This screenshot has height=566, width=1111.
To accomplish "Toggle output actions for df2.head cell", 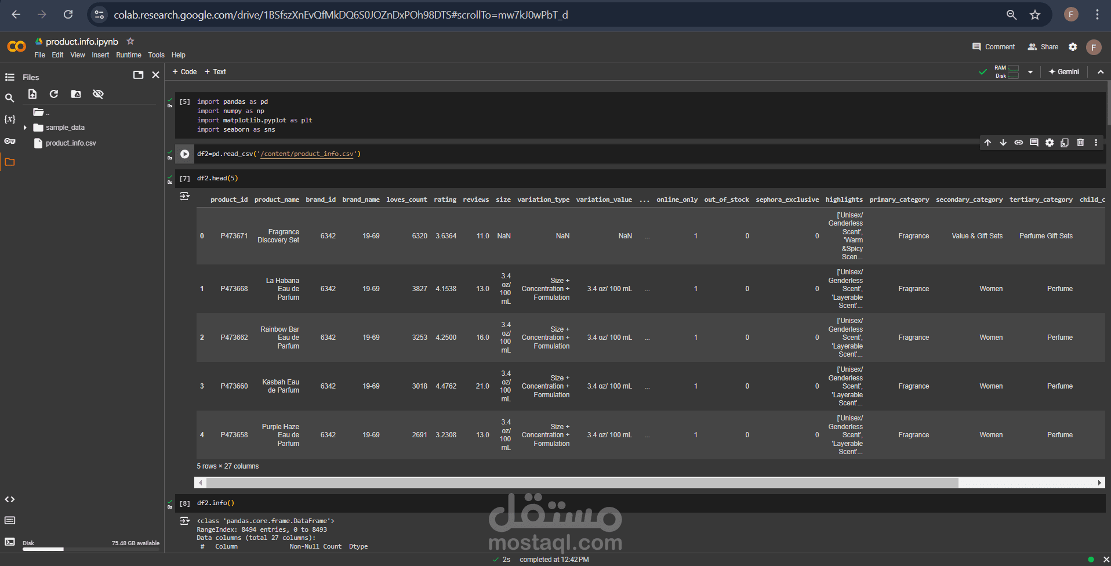I will [184, 196].
